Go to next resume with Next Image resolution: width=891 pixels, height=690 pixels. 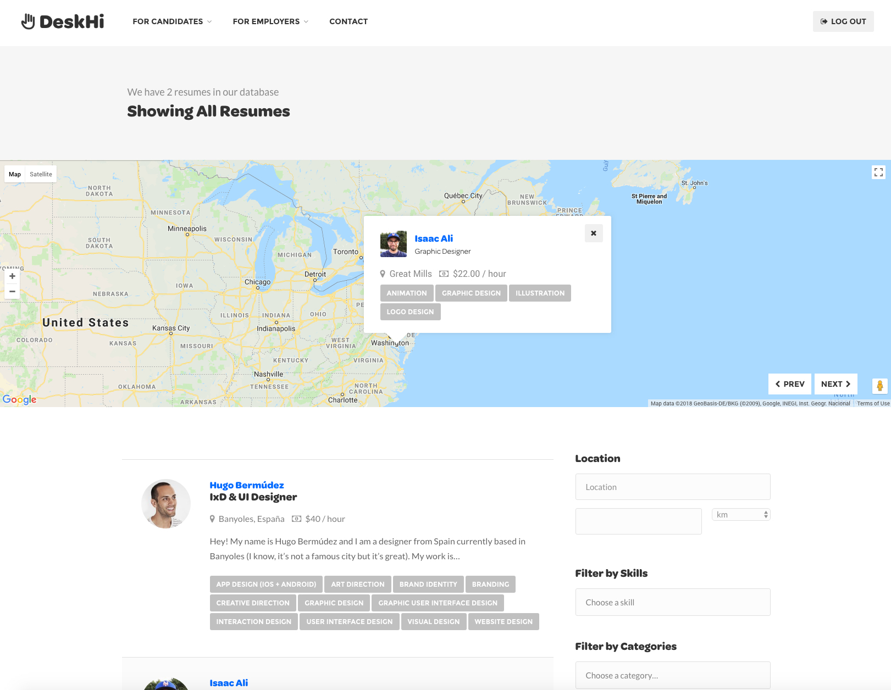pos(836,384)
